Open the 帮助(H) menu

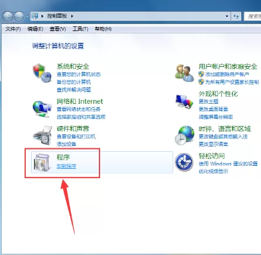(x=103, y=29)
